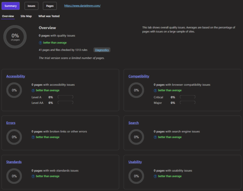Click '0 pages with web standards issues'
This screenshot has width=243, height=191.
click(x=55, y=171)
